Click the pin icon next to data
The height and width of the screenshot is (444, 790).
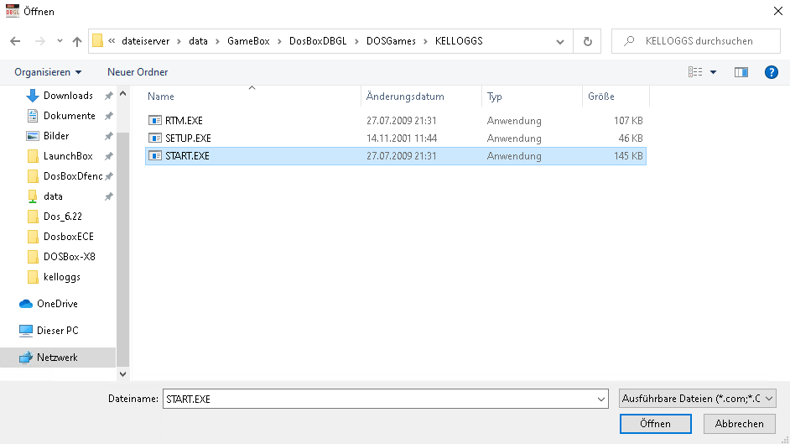[108, 196]
